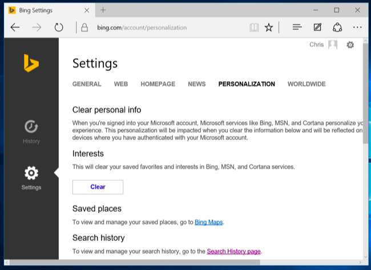Open reading view book icon
This screenshot has height=270, width=371.
pyautogui.click(x=254, y=27)
